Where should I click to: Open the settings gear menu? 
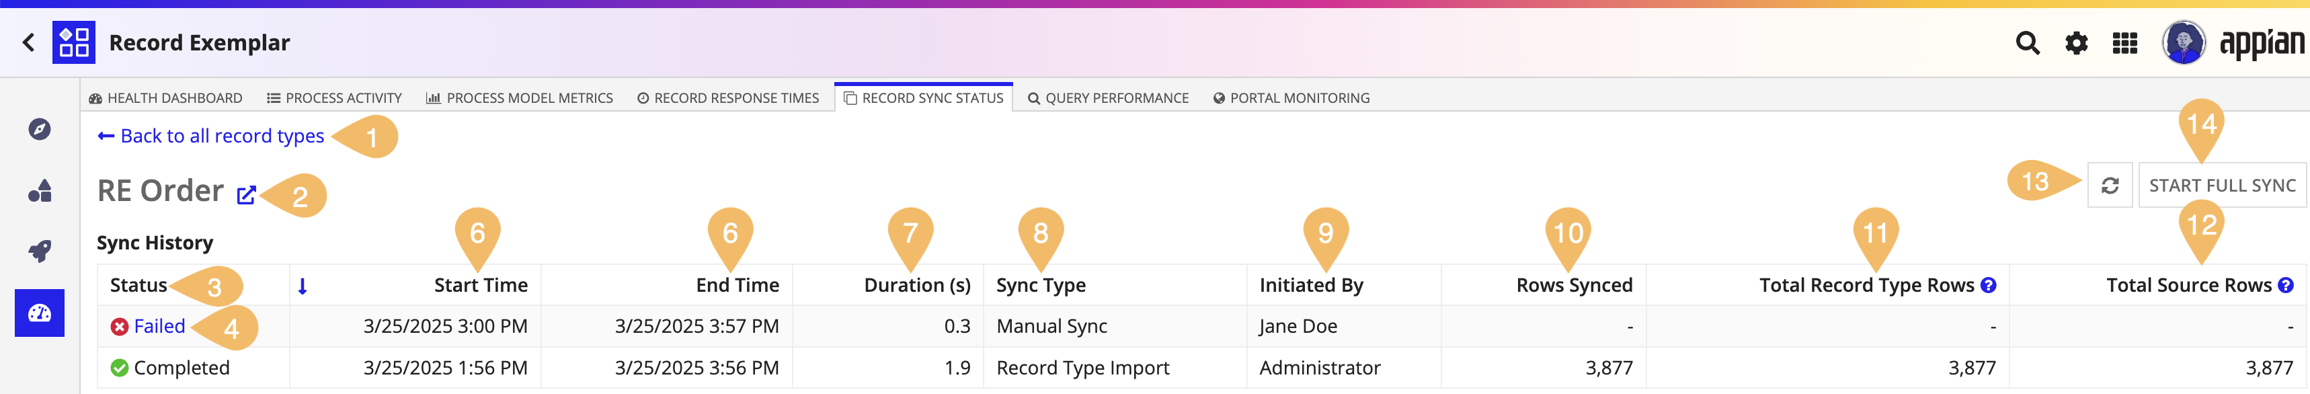tap(2076, 42)
